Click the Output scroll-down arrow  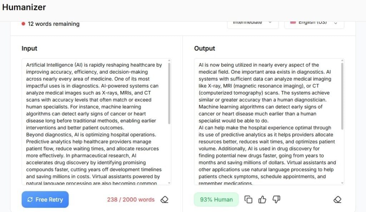[x=342, y=183]
